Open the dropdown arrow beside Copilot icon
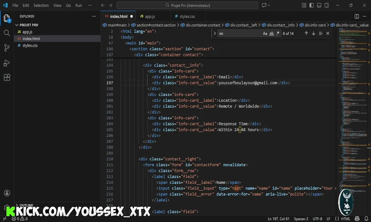 click(x=269, y=5)
